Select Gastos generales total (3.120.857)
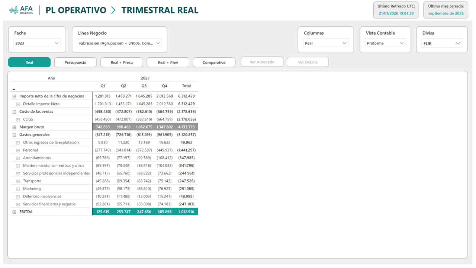Screen dimensions: 476x268 pyautogui.click(x=187, y=135)
